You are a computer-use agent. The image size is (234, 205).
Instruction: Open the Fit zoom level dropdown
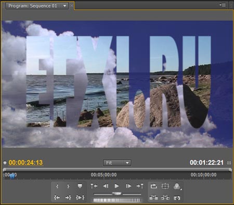tap(117, 163)
